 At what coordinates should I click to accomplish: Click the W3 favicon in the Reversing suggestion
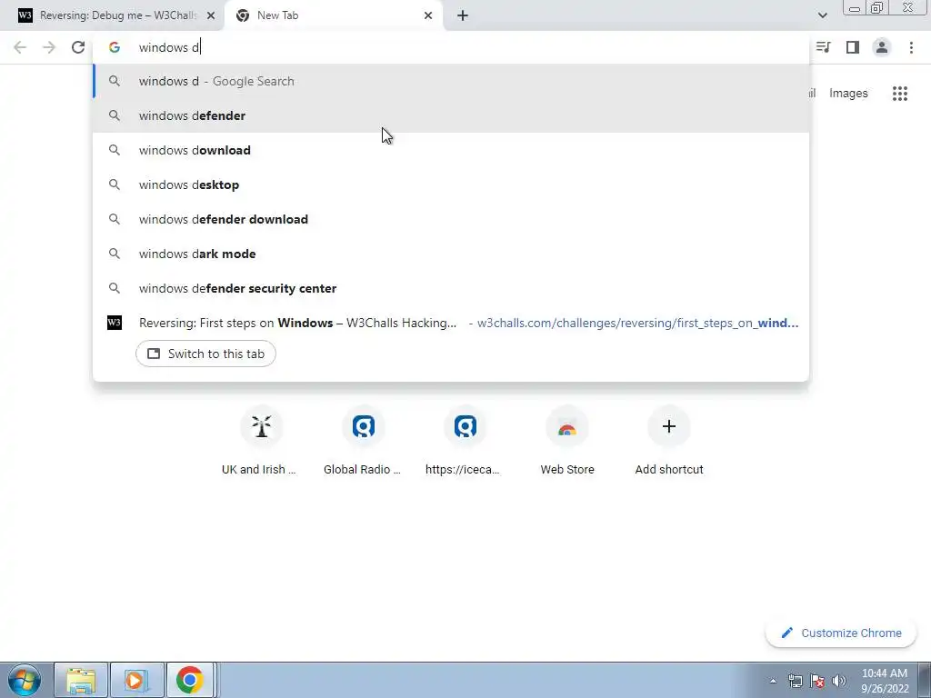[x=115, y=323]
